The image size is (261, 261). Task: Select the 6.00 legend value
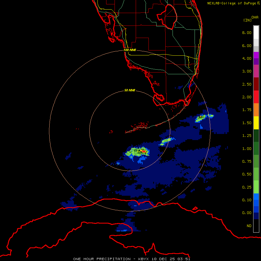tap(247, 46)
